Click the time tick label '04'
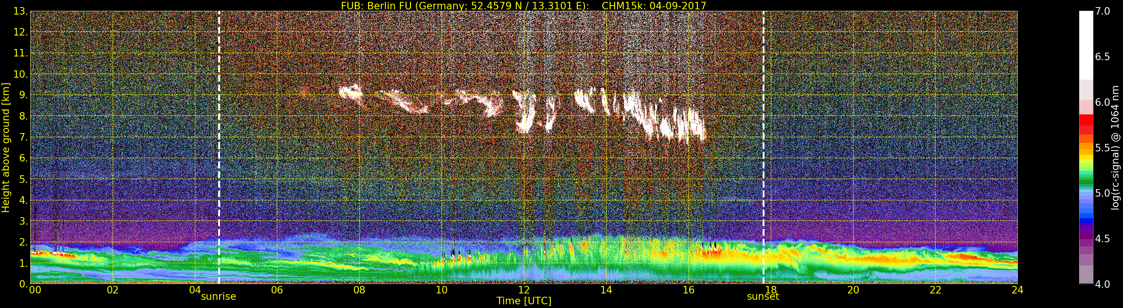The width and height of the screenshot is (1123, 308). (195, 290)
